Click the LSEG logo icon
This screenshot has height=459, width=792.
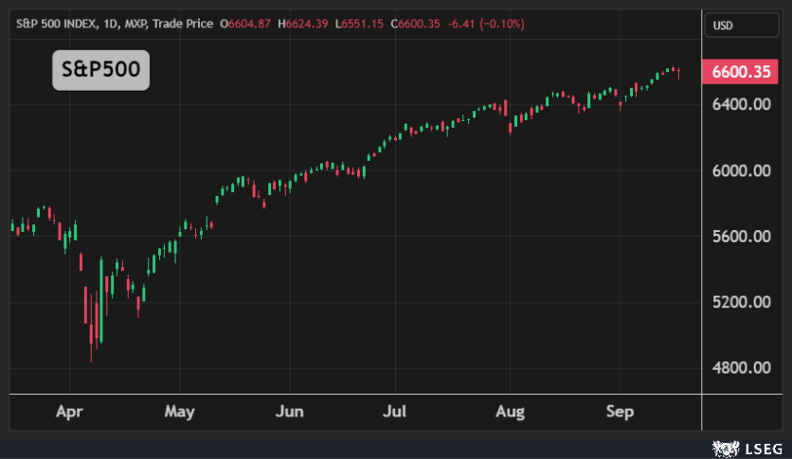click(725, 447)
